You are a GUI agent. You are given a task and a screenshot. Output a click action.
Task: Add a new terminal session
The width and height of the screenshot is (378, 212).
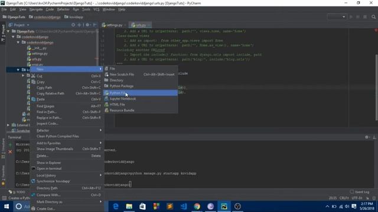click(10, 145)
